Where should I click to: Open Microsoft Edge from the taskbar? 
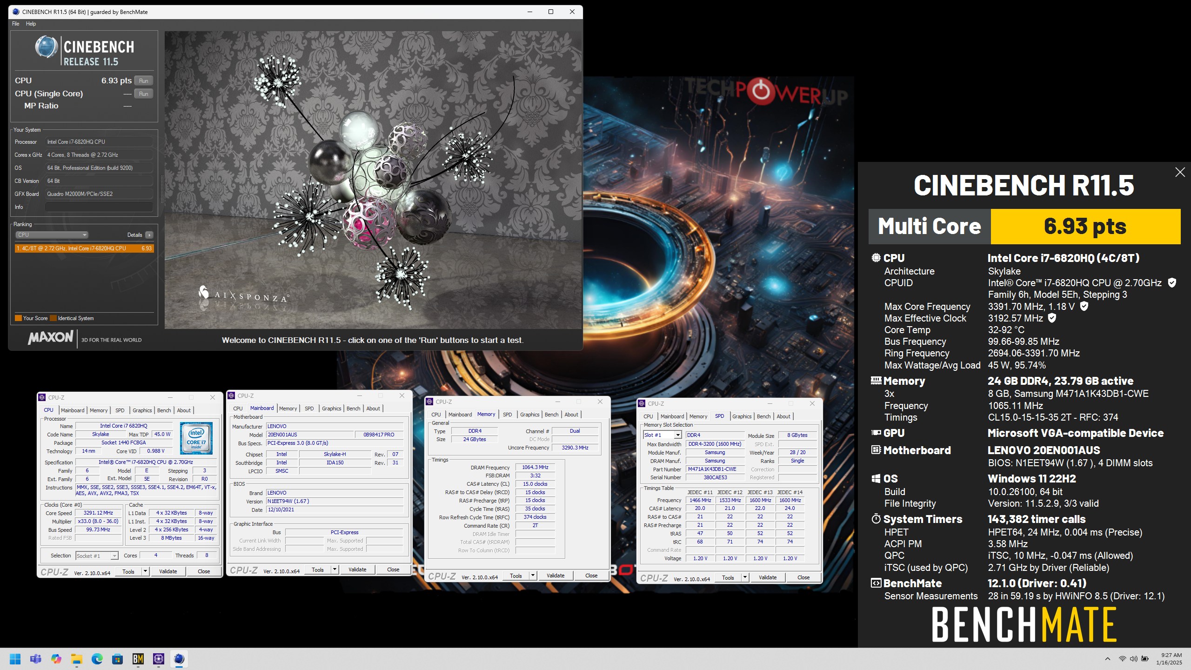[97, 659]
